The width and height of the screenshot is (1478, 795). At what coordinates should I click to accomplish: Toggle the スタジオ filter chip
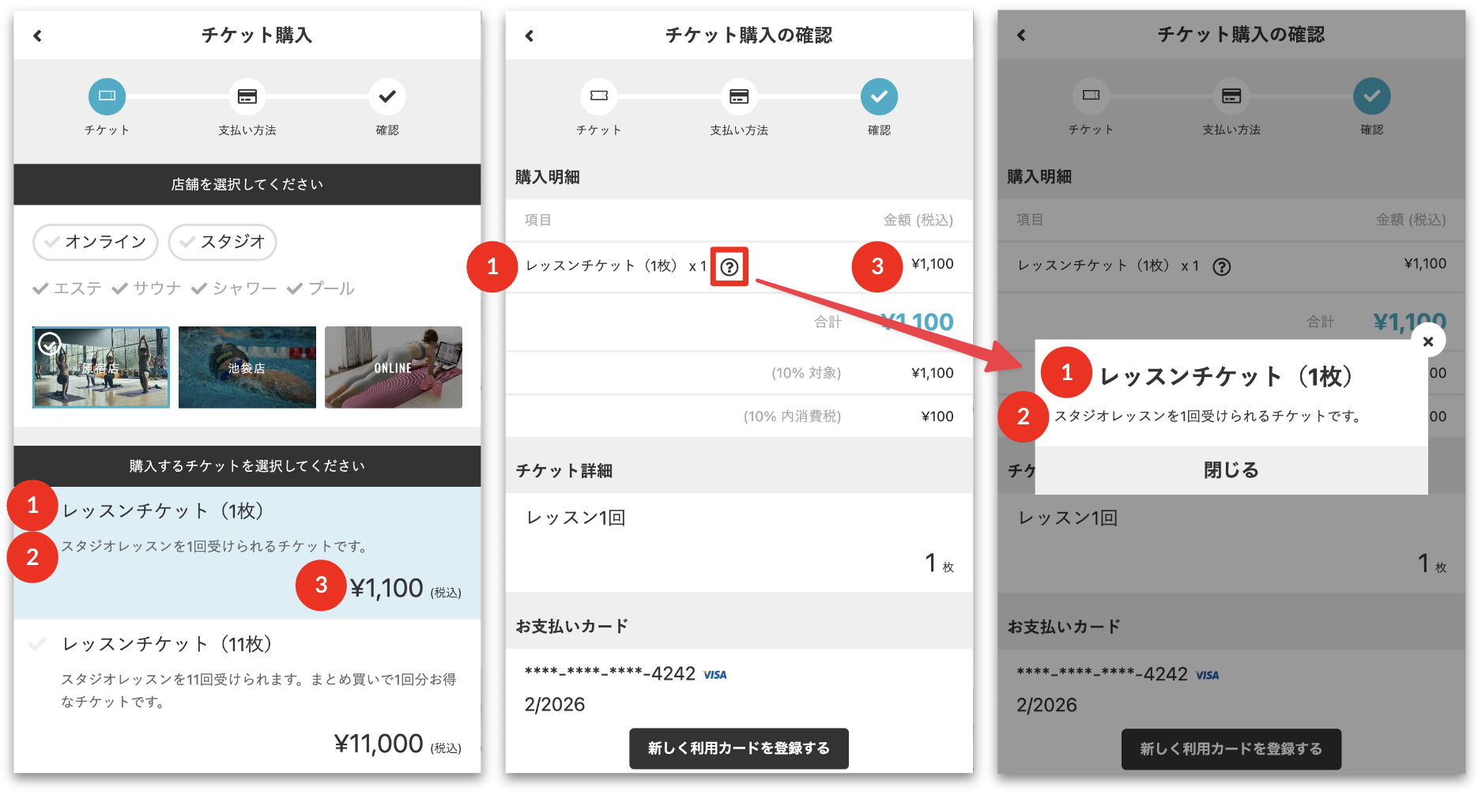[223, 242]
